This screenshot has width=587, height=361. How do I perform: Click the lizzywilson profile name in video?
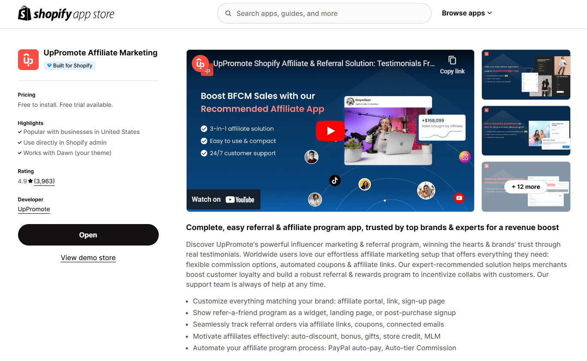point(363,100)
